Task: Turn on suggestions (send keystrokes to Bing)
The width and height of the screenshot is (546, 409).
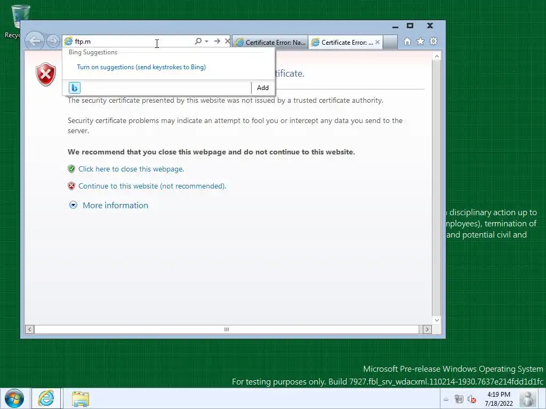Action: tap(141, 67)
